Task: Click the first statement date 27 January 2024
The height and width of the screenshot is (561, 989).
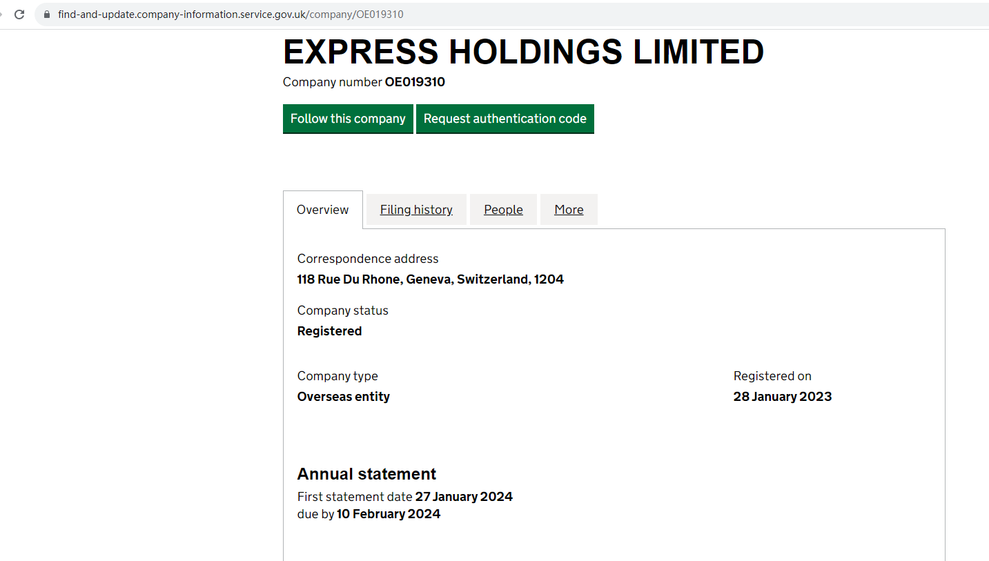Action: [x=464, y=497]
